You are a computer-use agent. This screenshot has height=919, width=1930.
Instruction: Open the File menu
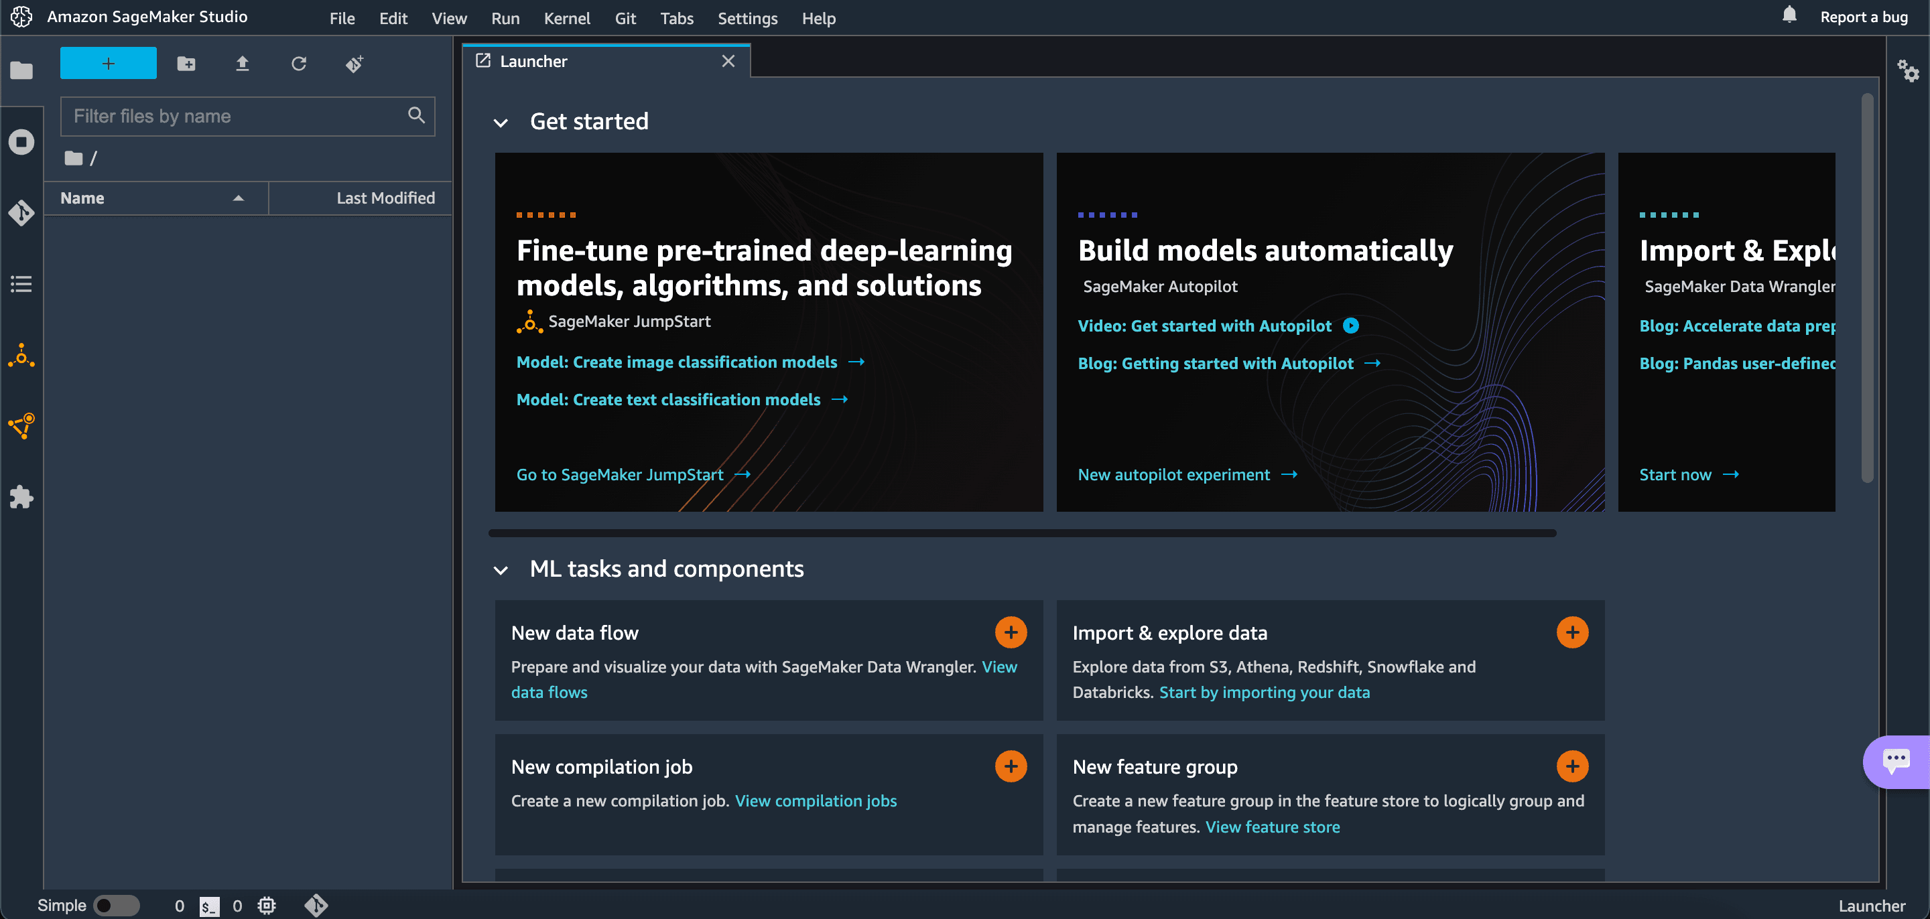342,18
